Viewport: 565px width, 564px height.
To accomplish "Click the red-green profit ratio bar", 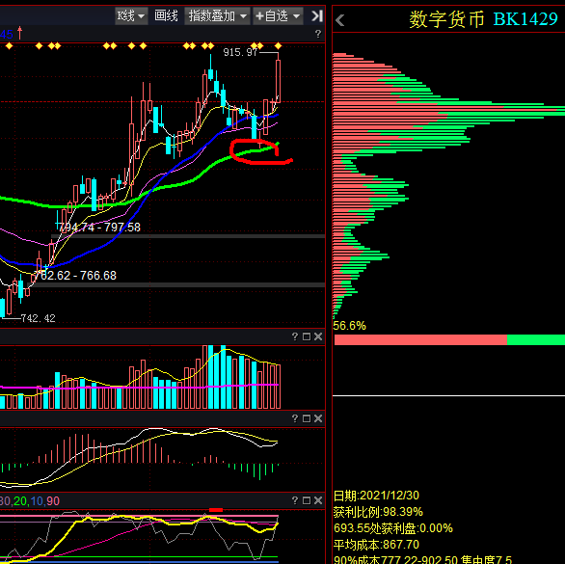I will [449, 339].
